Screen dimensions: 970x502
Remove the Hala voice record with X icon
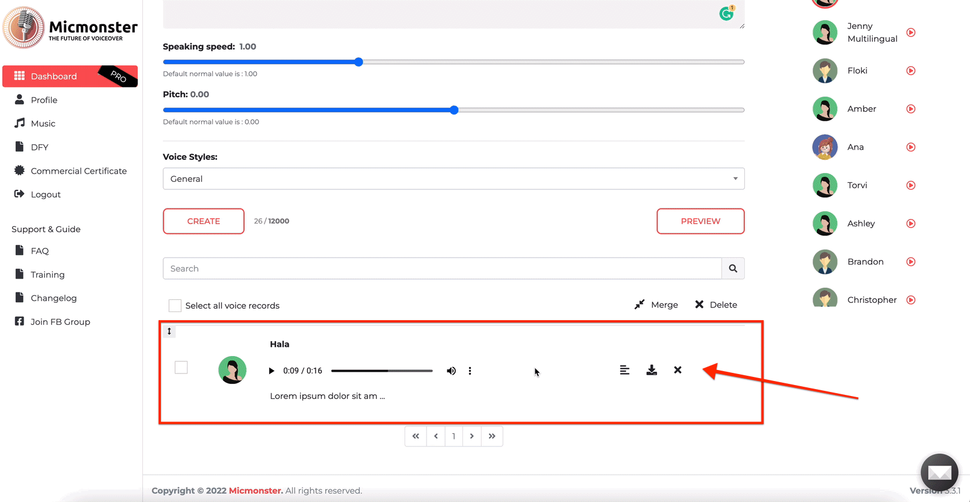(677, 370)
